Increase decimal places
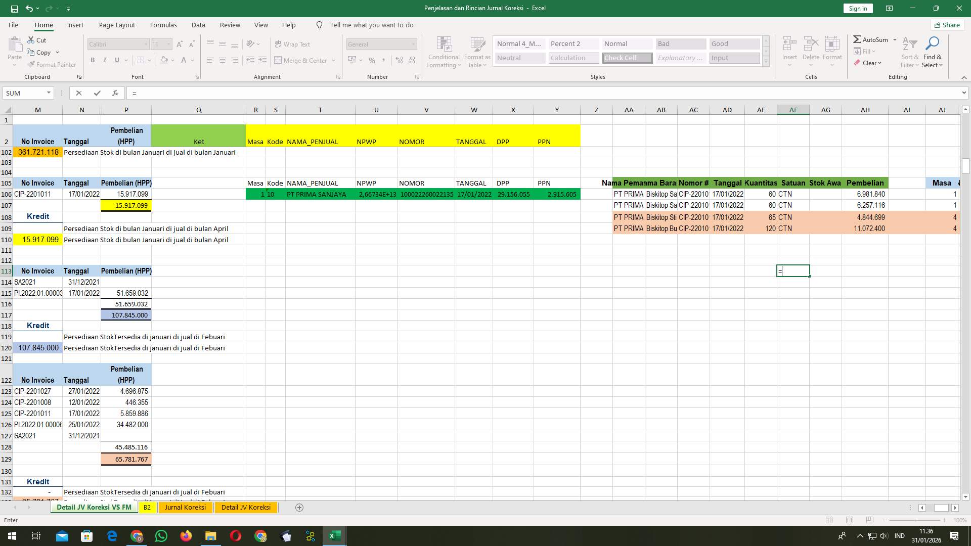This screenshot has height=546, width=971. pos(399,60)
